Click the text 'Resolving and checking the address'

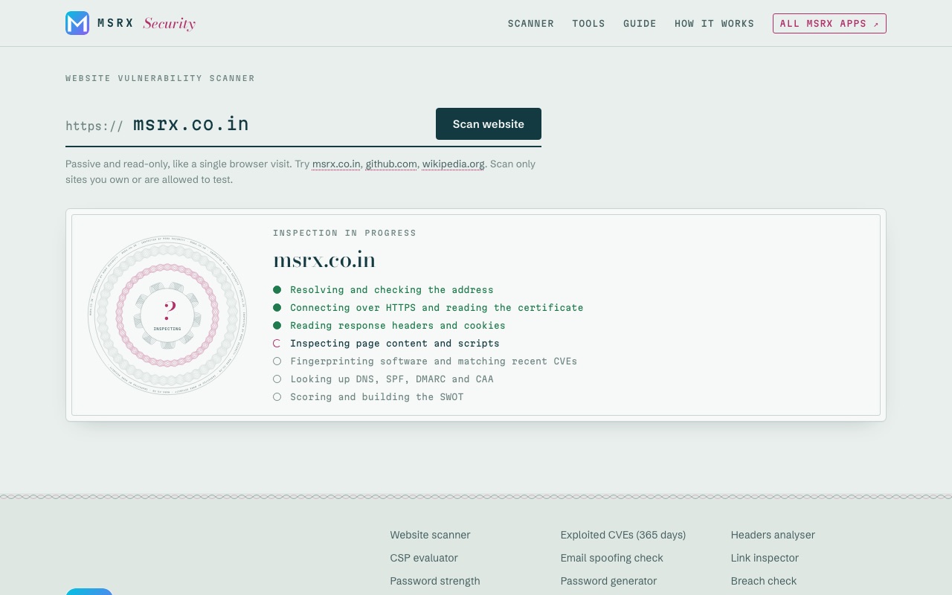[x=392, y=290]
